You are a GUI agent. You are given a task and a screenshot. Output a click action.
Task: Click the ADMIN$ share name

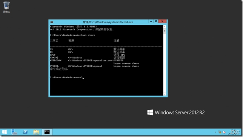click(54, 58)
